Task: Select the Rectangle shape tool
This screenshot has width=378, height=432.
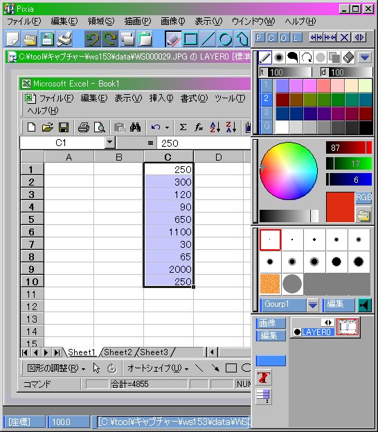Action: click(190, 39)
